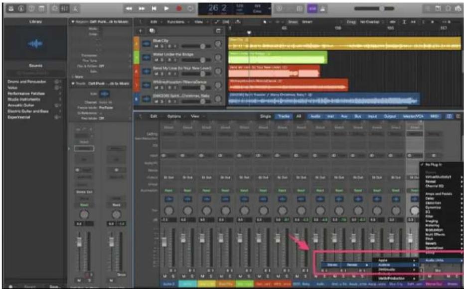
Task: Open the Audio Units submenu
Action: (x=441, y=260)
